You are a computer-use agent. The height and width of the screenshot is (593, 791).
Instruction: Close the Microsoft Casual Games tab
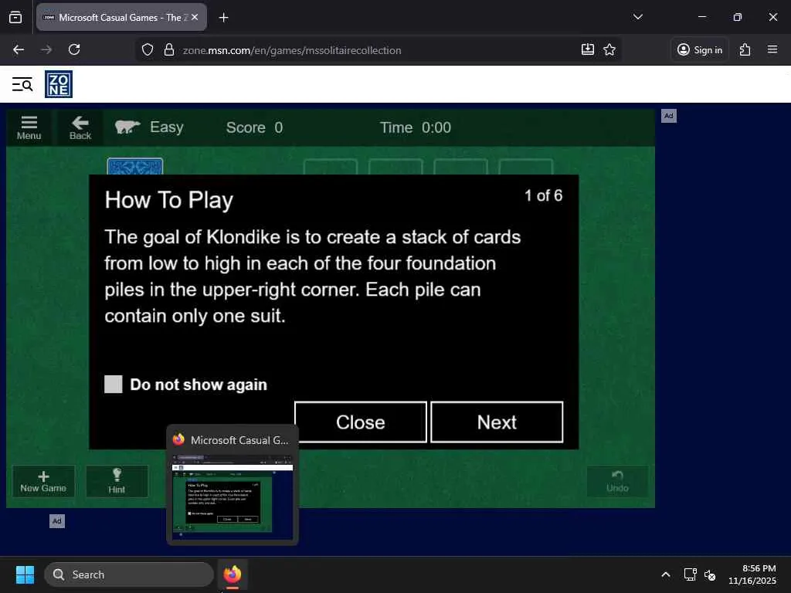point(195,17)
